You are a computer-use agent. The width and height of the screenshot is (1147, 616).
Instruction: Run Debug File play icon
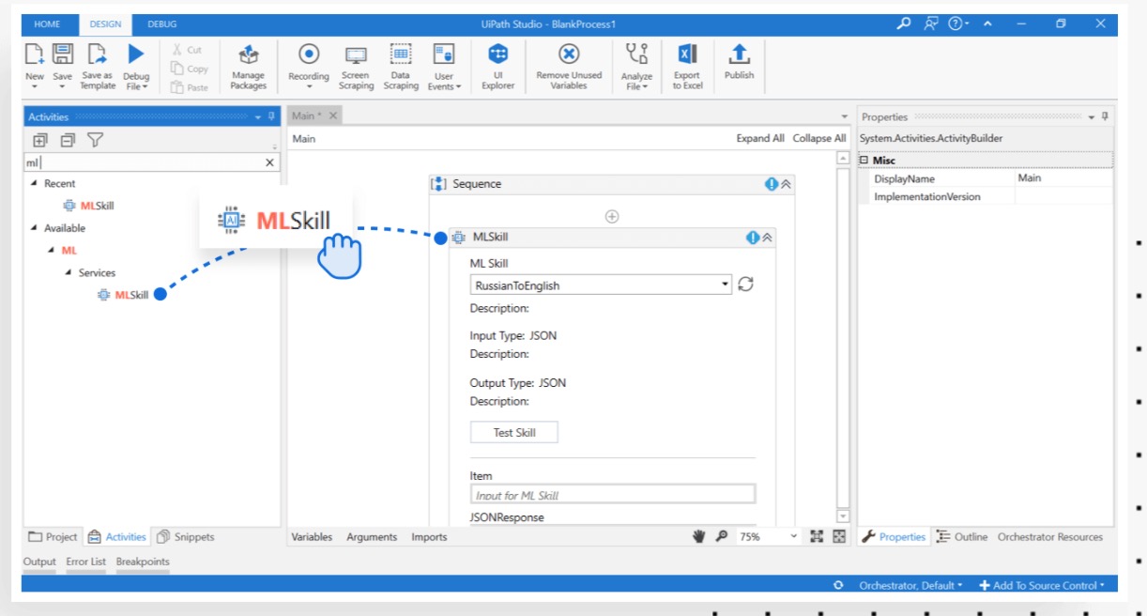pos(136,54)
